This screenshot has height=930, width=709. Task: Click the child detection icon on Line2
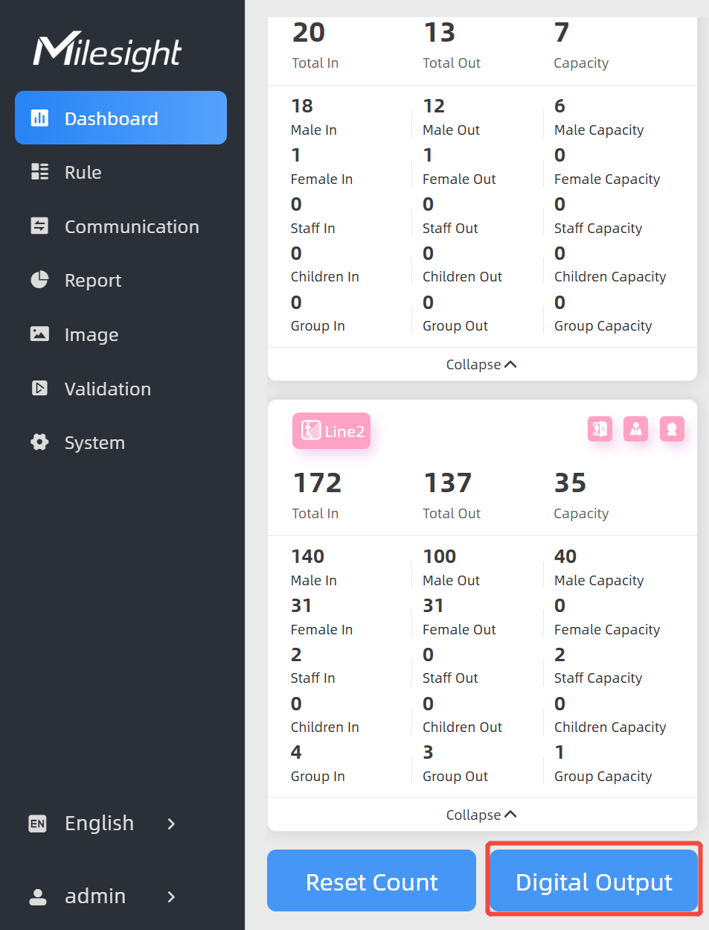[672, 429]
